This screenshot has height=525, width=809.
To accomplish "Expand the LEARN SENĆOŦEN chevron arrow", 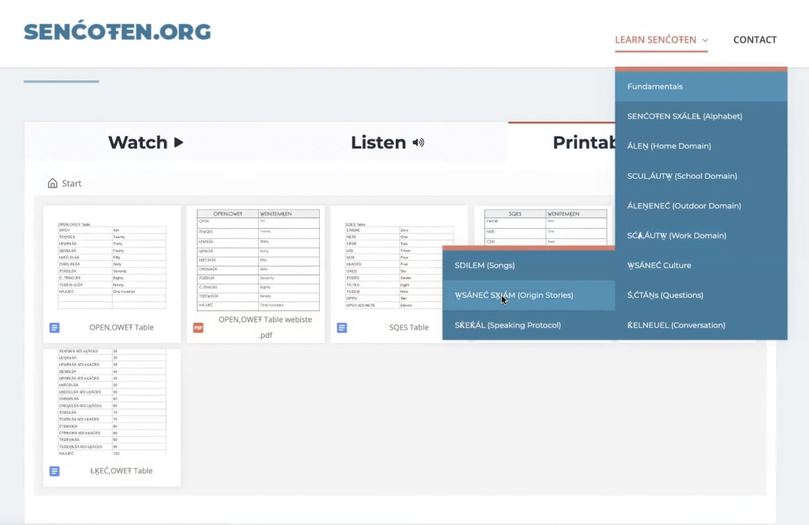I will (705, 40).
